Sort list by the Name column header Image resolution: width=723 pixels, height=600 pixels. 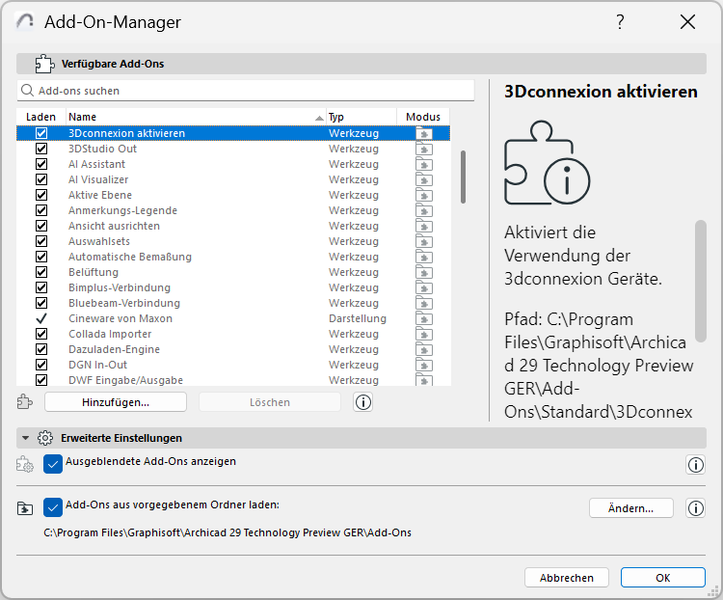click(x=193, y=117)
